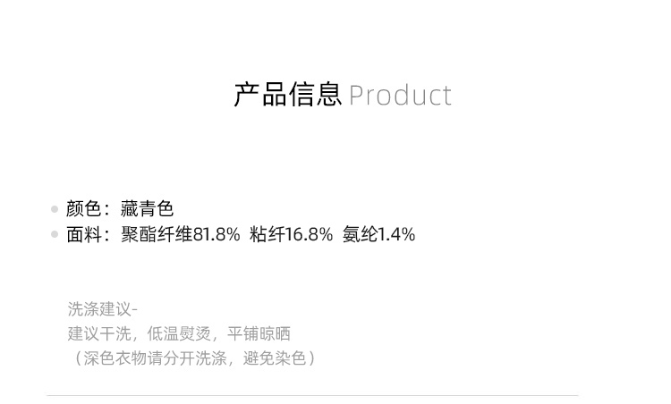Click the 平铺晾晒 text

pos(259,334)
